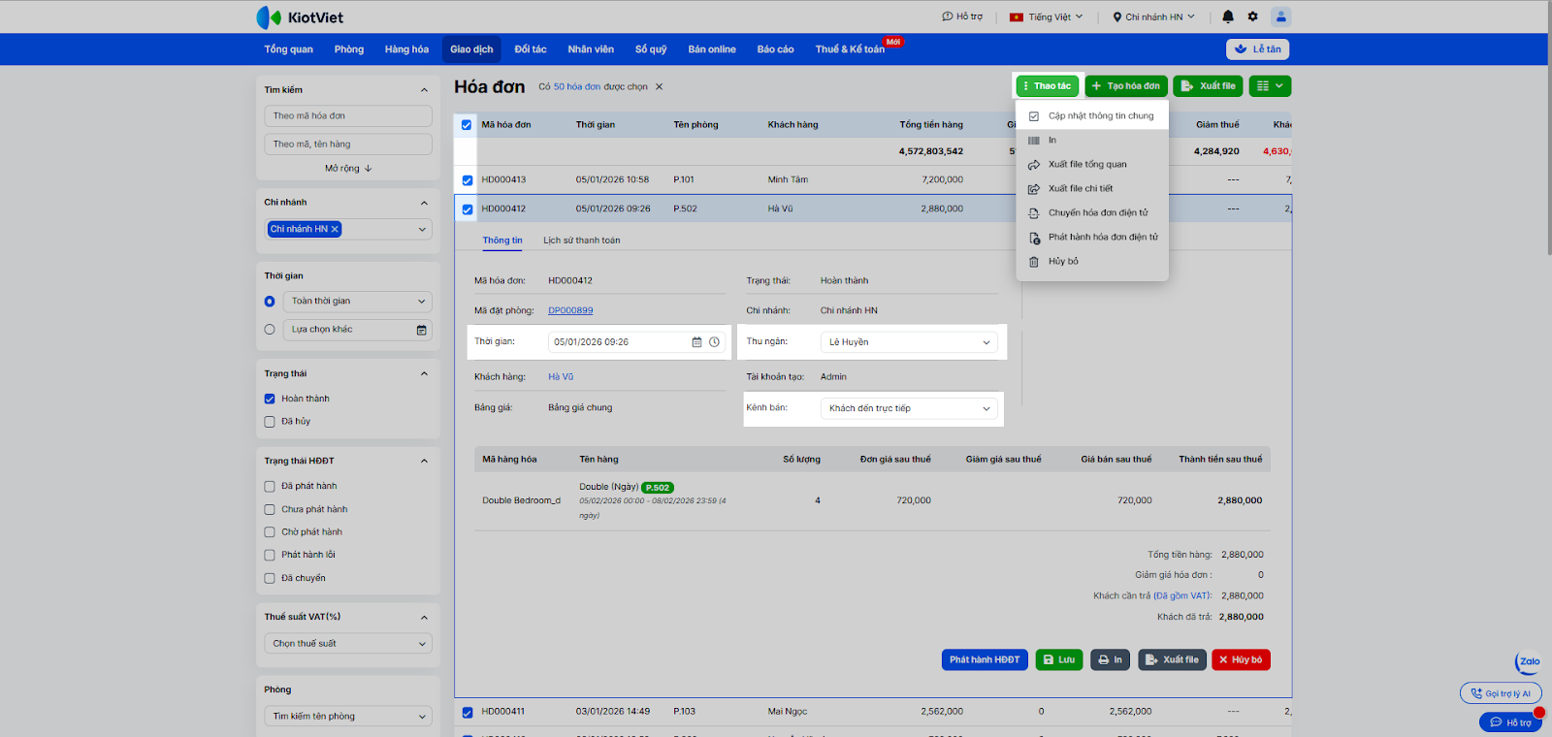Click the notification bell icon
The height and width of the screenshot is (737, 1552).
tap(1228, 16)
